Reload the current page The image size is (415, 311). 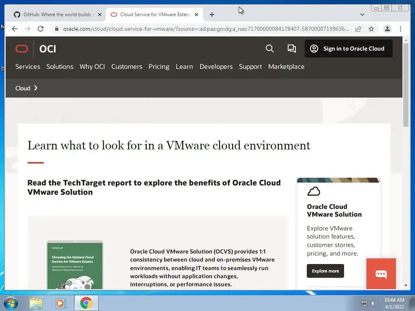pyautogui.click(x=41, y=29)
